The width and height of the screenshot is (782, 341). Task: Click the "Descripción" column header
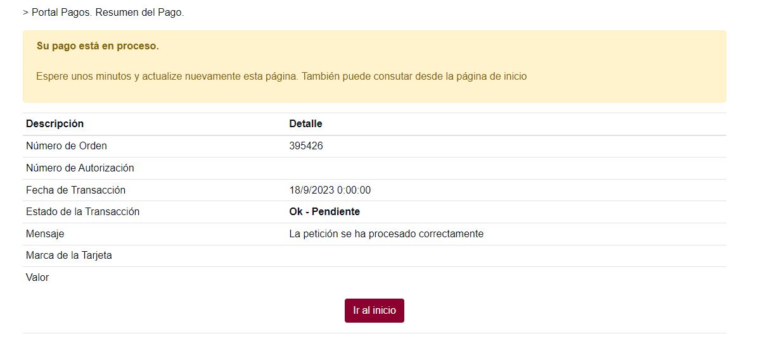point(54,124)
